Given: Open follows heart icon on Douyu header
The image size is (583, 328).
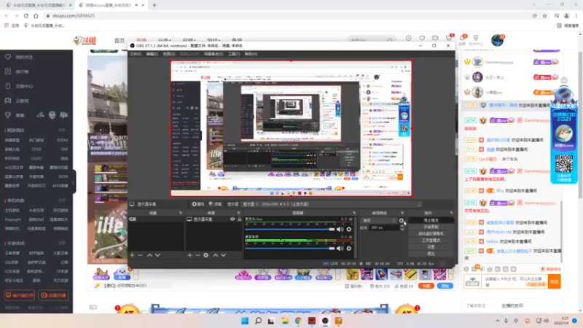Looking at the screenshot, I should point(422,38).
